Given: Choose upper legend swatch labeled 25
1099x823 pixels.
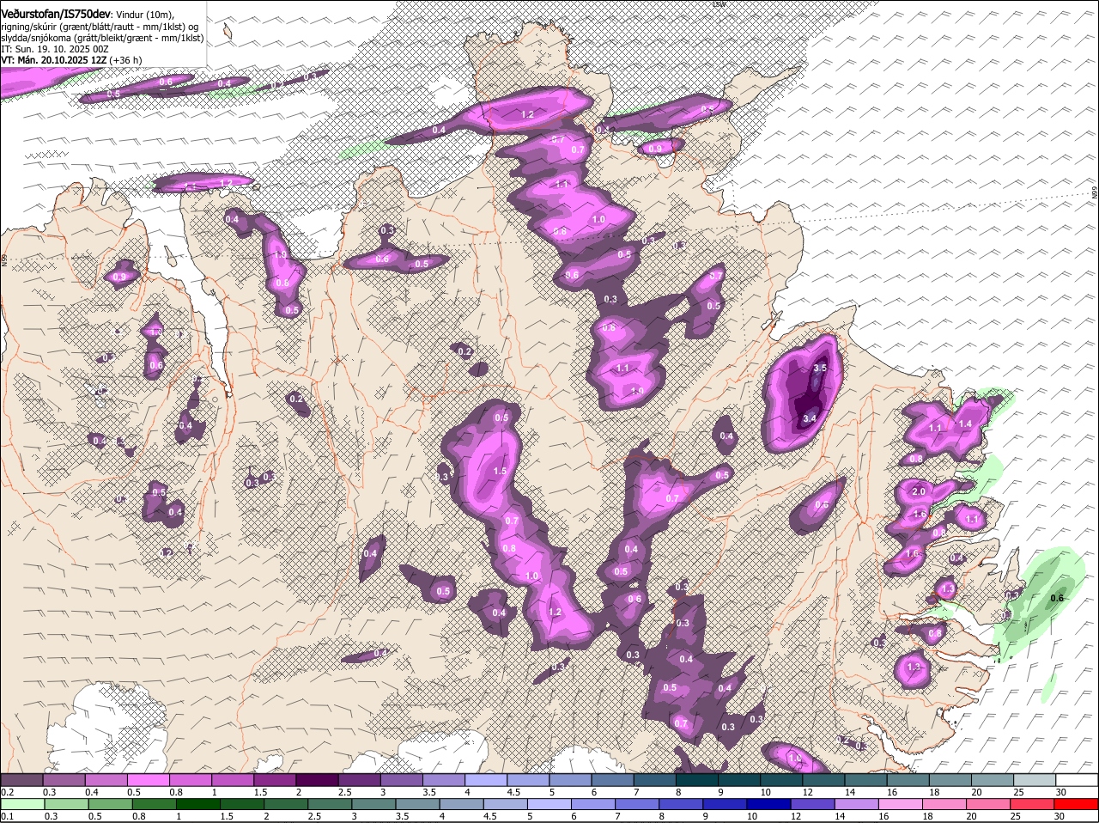Looking at the screenshot, I should [x=1035, y=779].
